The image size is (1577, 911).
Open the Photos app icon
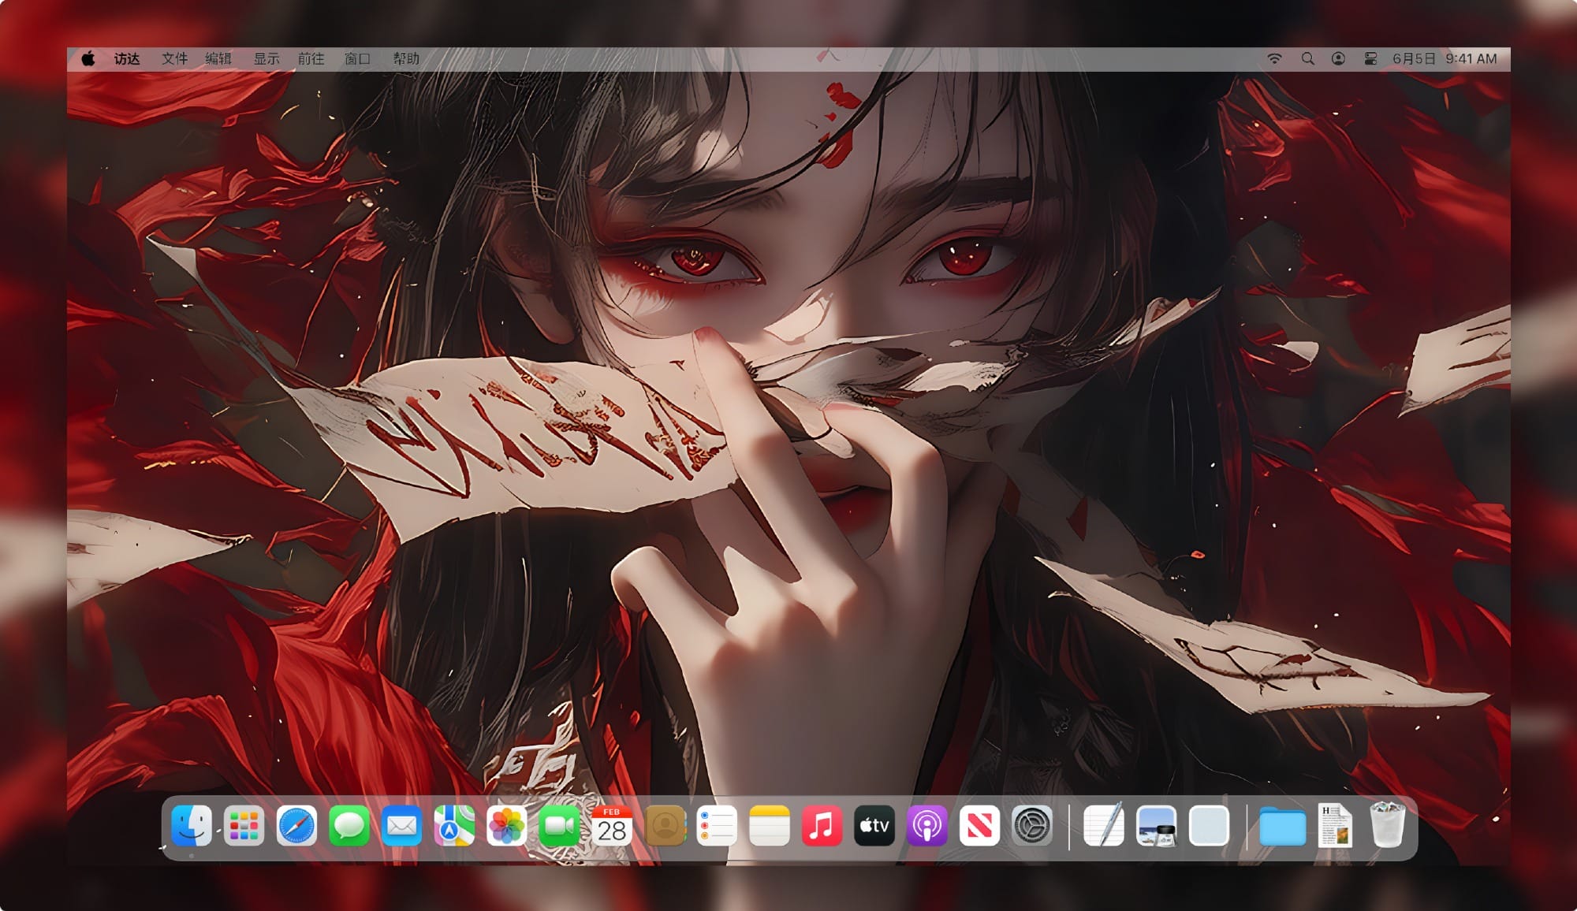[506, 826]
